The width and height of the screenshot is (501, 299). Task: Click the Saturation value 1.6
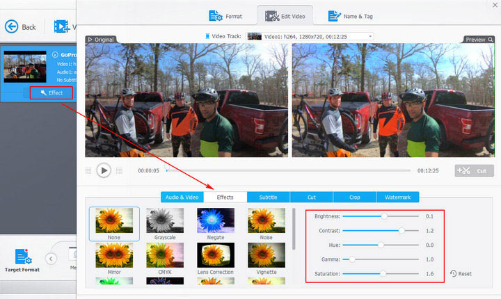click(429, 274)
